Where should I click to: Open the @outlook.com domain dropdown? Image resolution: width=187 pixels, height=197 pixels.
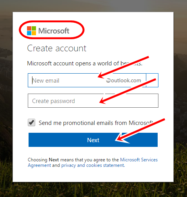click(152, 80)
